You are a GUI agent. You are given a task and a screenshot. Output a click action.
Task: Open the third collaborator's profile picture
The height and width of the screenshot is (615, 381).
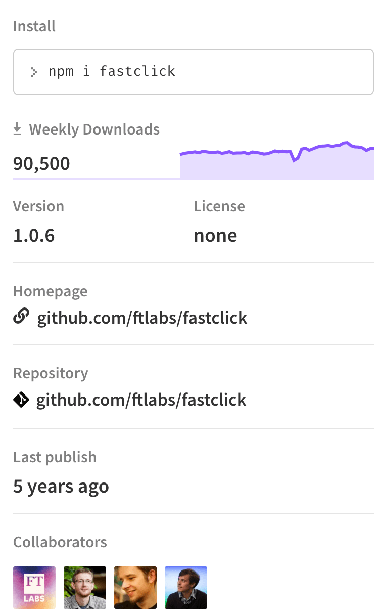coord(135,587)
